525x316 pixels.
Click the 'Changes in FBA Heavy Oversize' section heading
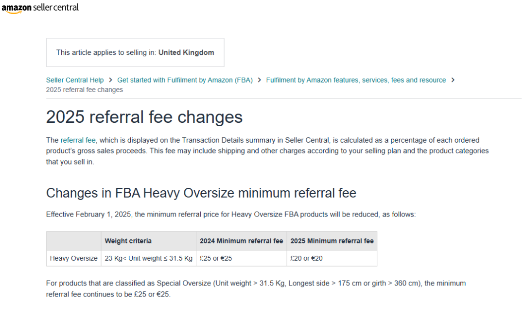coord(201,193)
